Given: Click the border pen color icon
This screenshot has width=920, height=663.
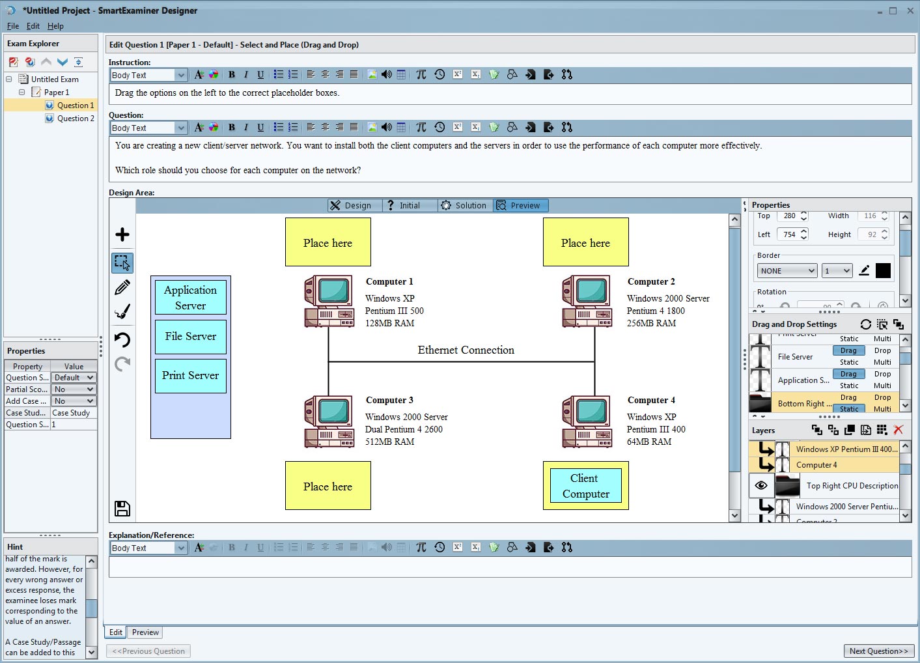Looking at the screenshot, I should (x=864, y=270).
